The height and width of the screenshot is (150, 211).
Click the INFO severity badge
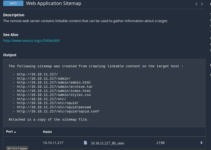tap(13, 3)
